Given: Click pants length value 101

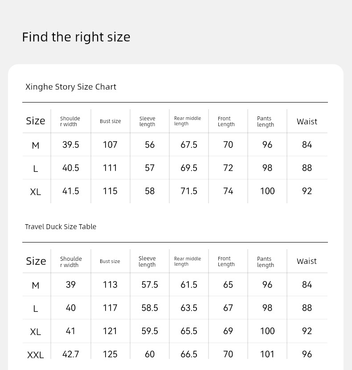Looking at the screenshot, I should (x=267, y=354).
